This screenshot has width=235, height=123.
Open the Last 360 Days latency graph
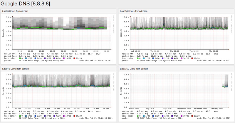coord(176,96)
